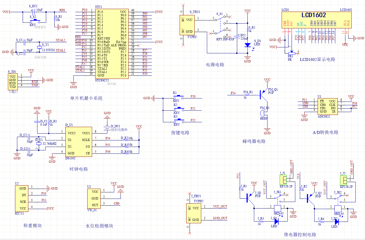
Task: Select the S_TEC1 TYPEC power connector
Action: 186,25
